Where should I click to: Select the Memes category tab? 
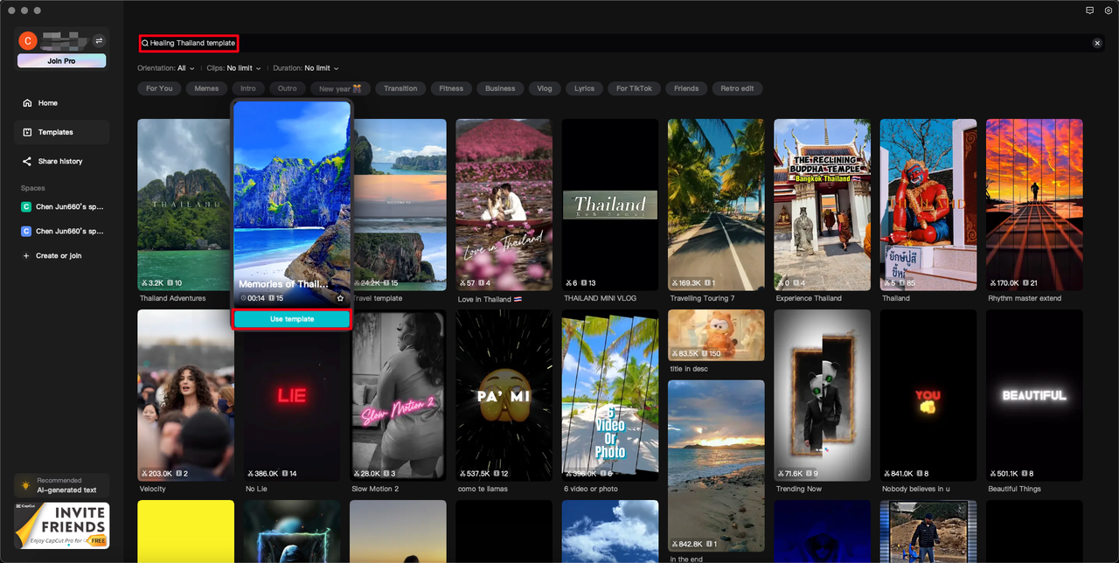pos(206,88)
